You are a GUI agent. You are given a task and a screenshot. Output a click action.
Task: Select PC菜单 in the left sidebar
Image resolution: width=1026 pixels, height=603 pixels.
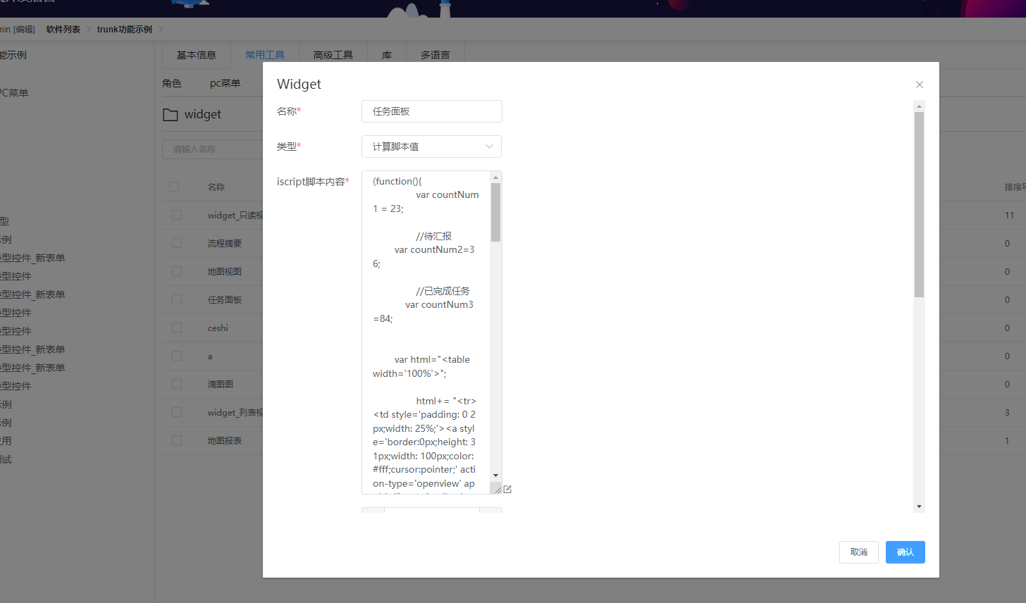click(x=14, y=93)
